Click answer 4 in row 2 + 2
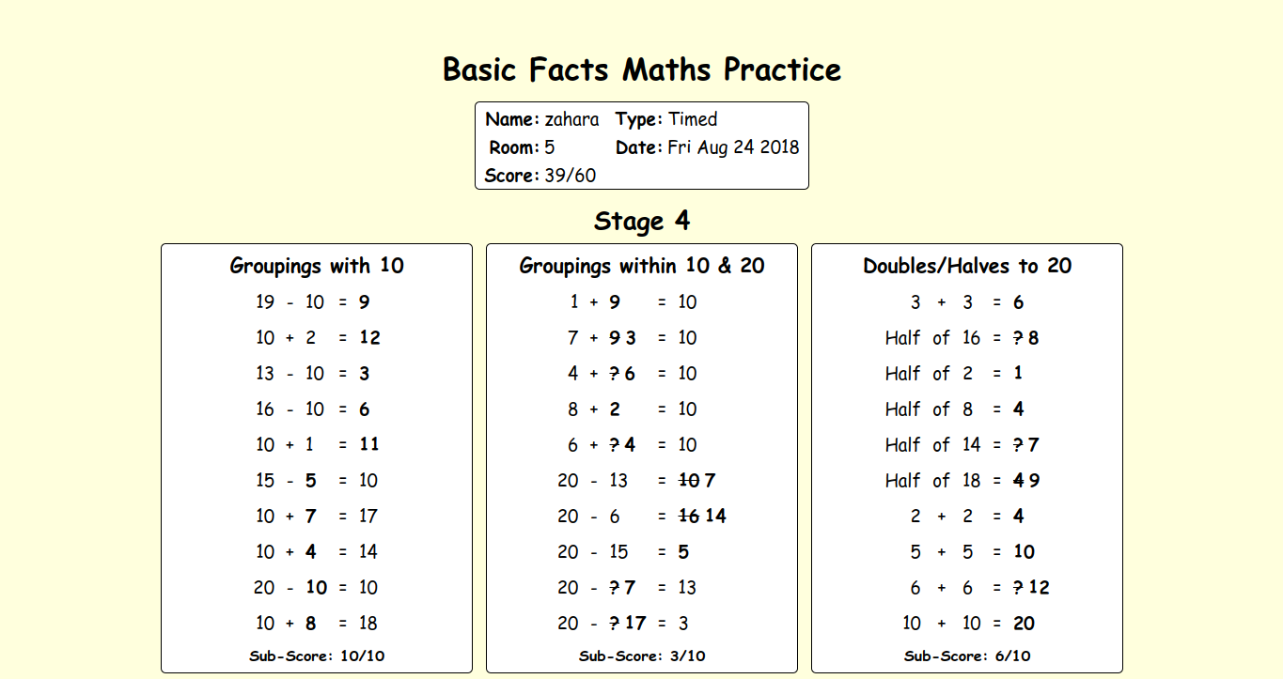The image size is (1283, 679). 1019,517
